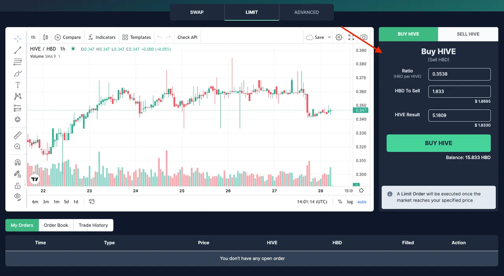This screenshot has width=504, height=276.
Task: Open the go to date icon
Action: pyautogui.click(x=92, y=202)
